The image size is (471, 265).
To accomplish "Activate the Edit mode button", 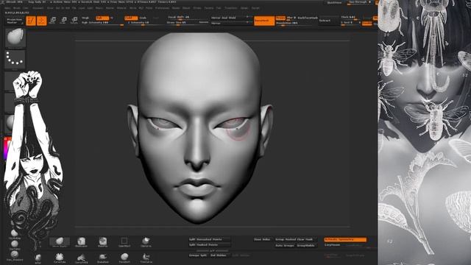I will point(31,21).
